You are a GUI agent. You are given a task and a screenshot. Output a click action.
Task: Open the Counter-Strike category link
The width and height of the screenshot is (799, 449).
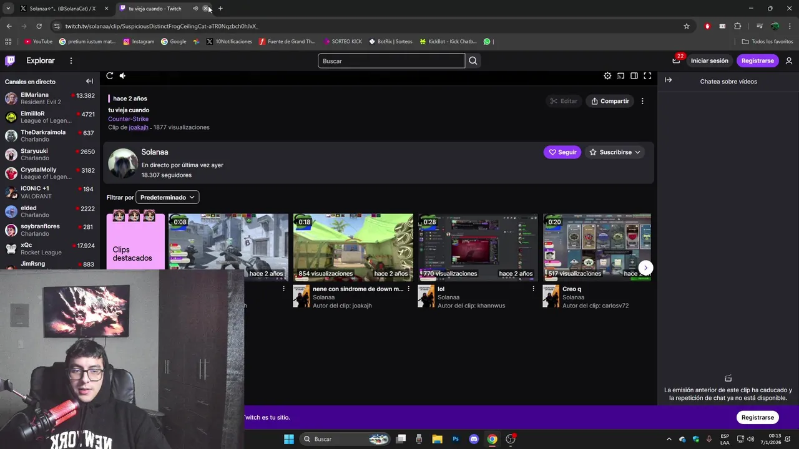[x=128, y=118]
